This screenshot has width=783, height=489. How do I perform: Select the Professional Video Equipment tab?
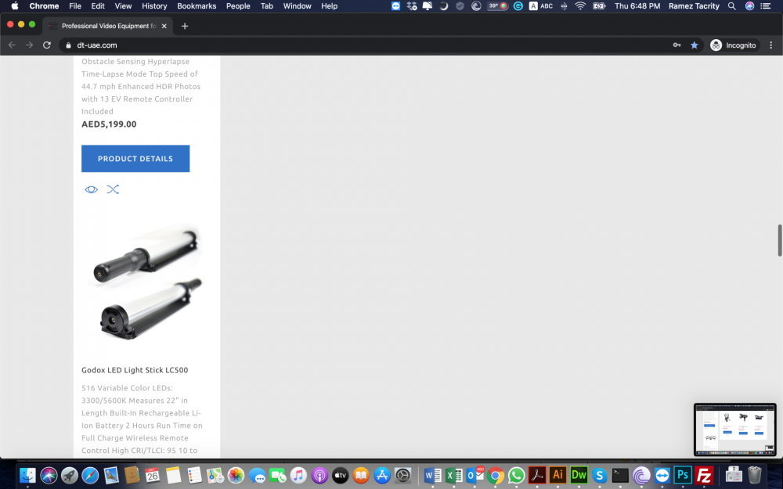coord(107,25)
